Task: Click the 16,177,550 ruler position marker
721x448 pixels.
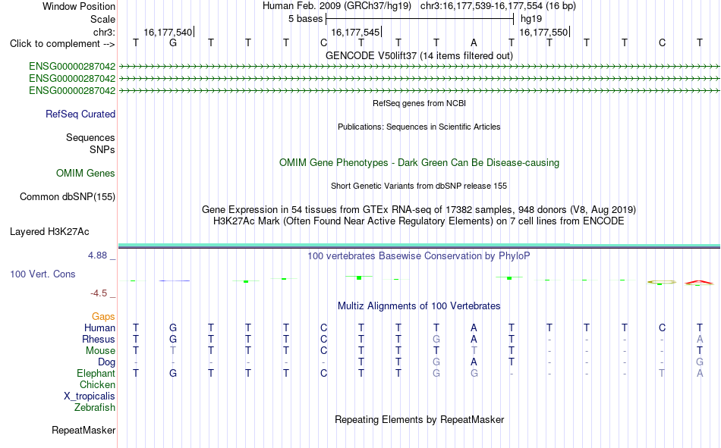Action: click(544, 32)
